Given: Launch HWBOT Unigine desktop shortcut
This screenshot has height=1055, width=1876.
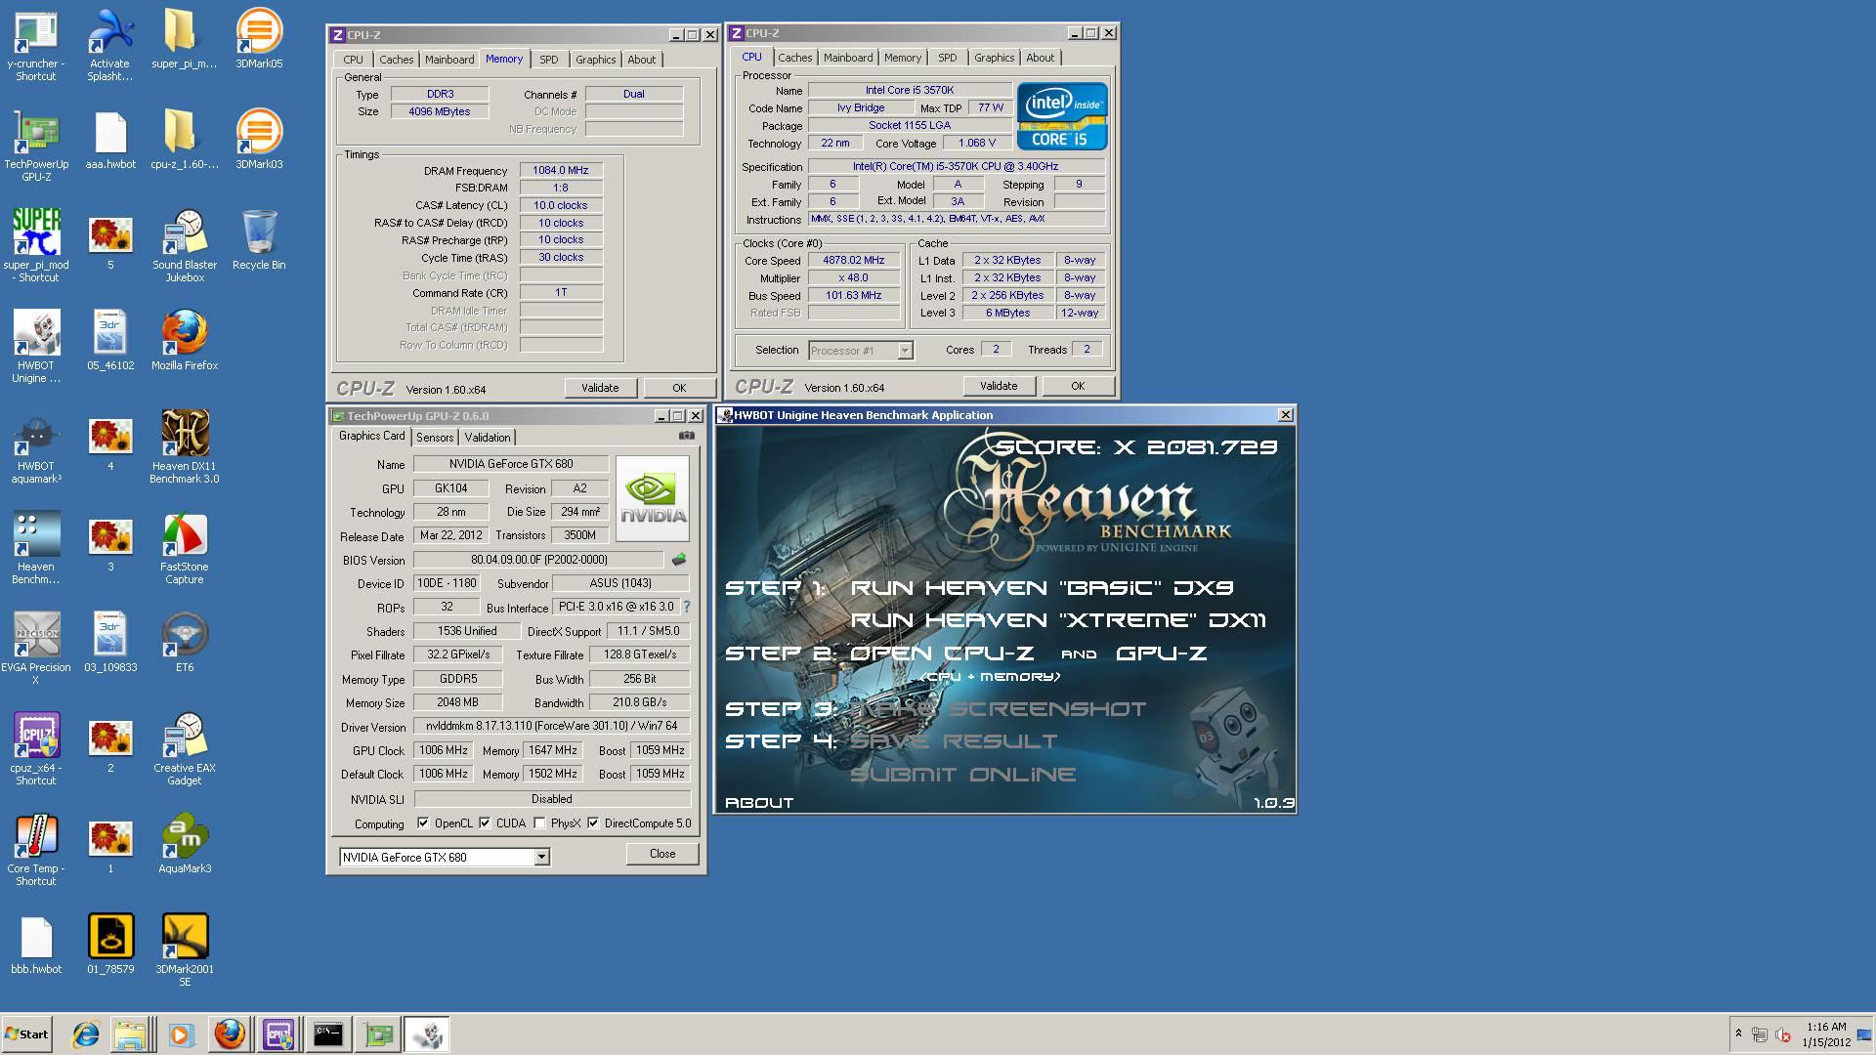Looking at the screenshot, I should coord(36,334).
